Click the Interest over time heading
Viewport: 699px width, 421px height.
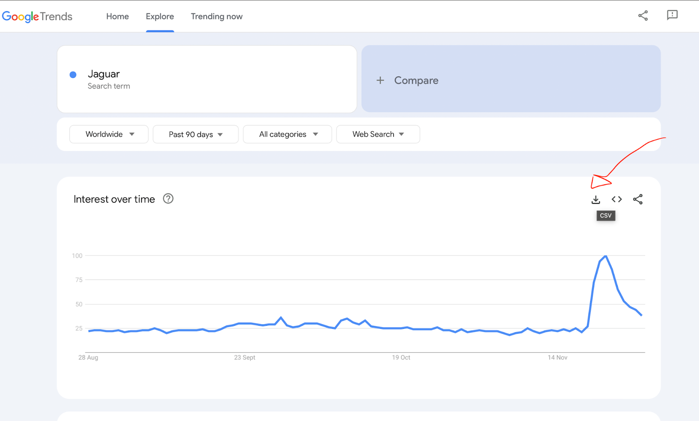coord(114,199)
